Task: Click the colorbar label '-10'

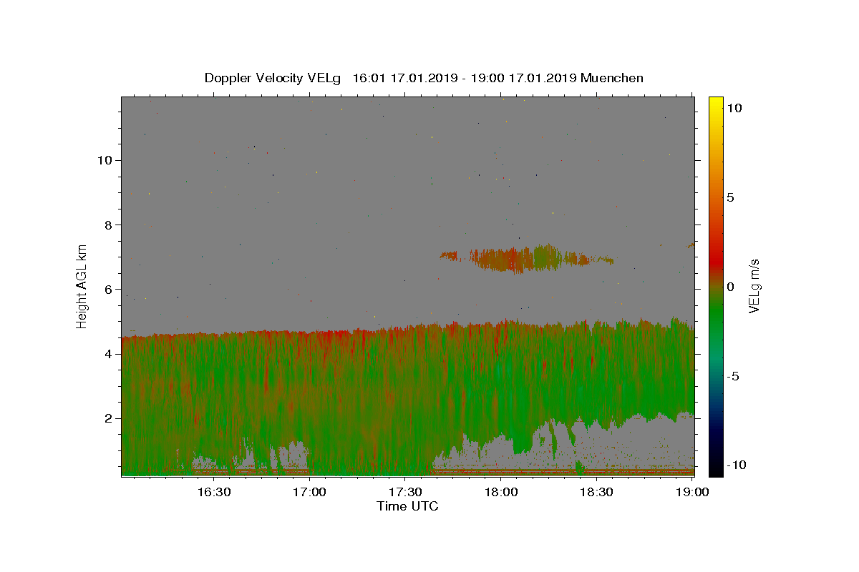Action: click(x=737, y=465)
